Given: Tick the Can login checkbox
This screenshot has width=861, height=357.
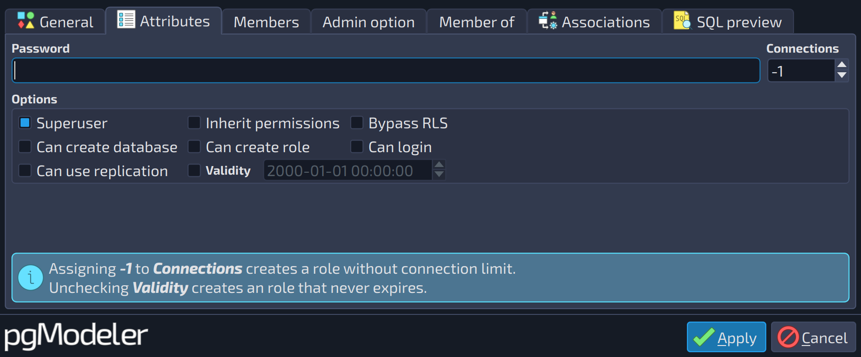Looking at the screenshot, I should (357, 146).
